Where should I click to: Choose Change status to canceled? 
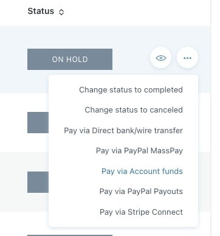click(x=134, y=109)
